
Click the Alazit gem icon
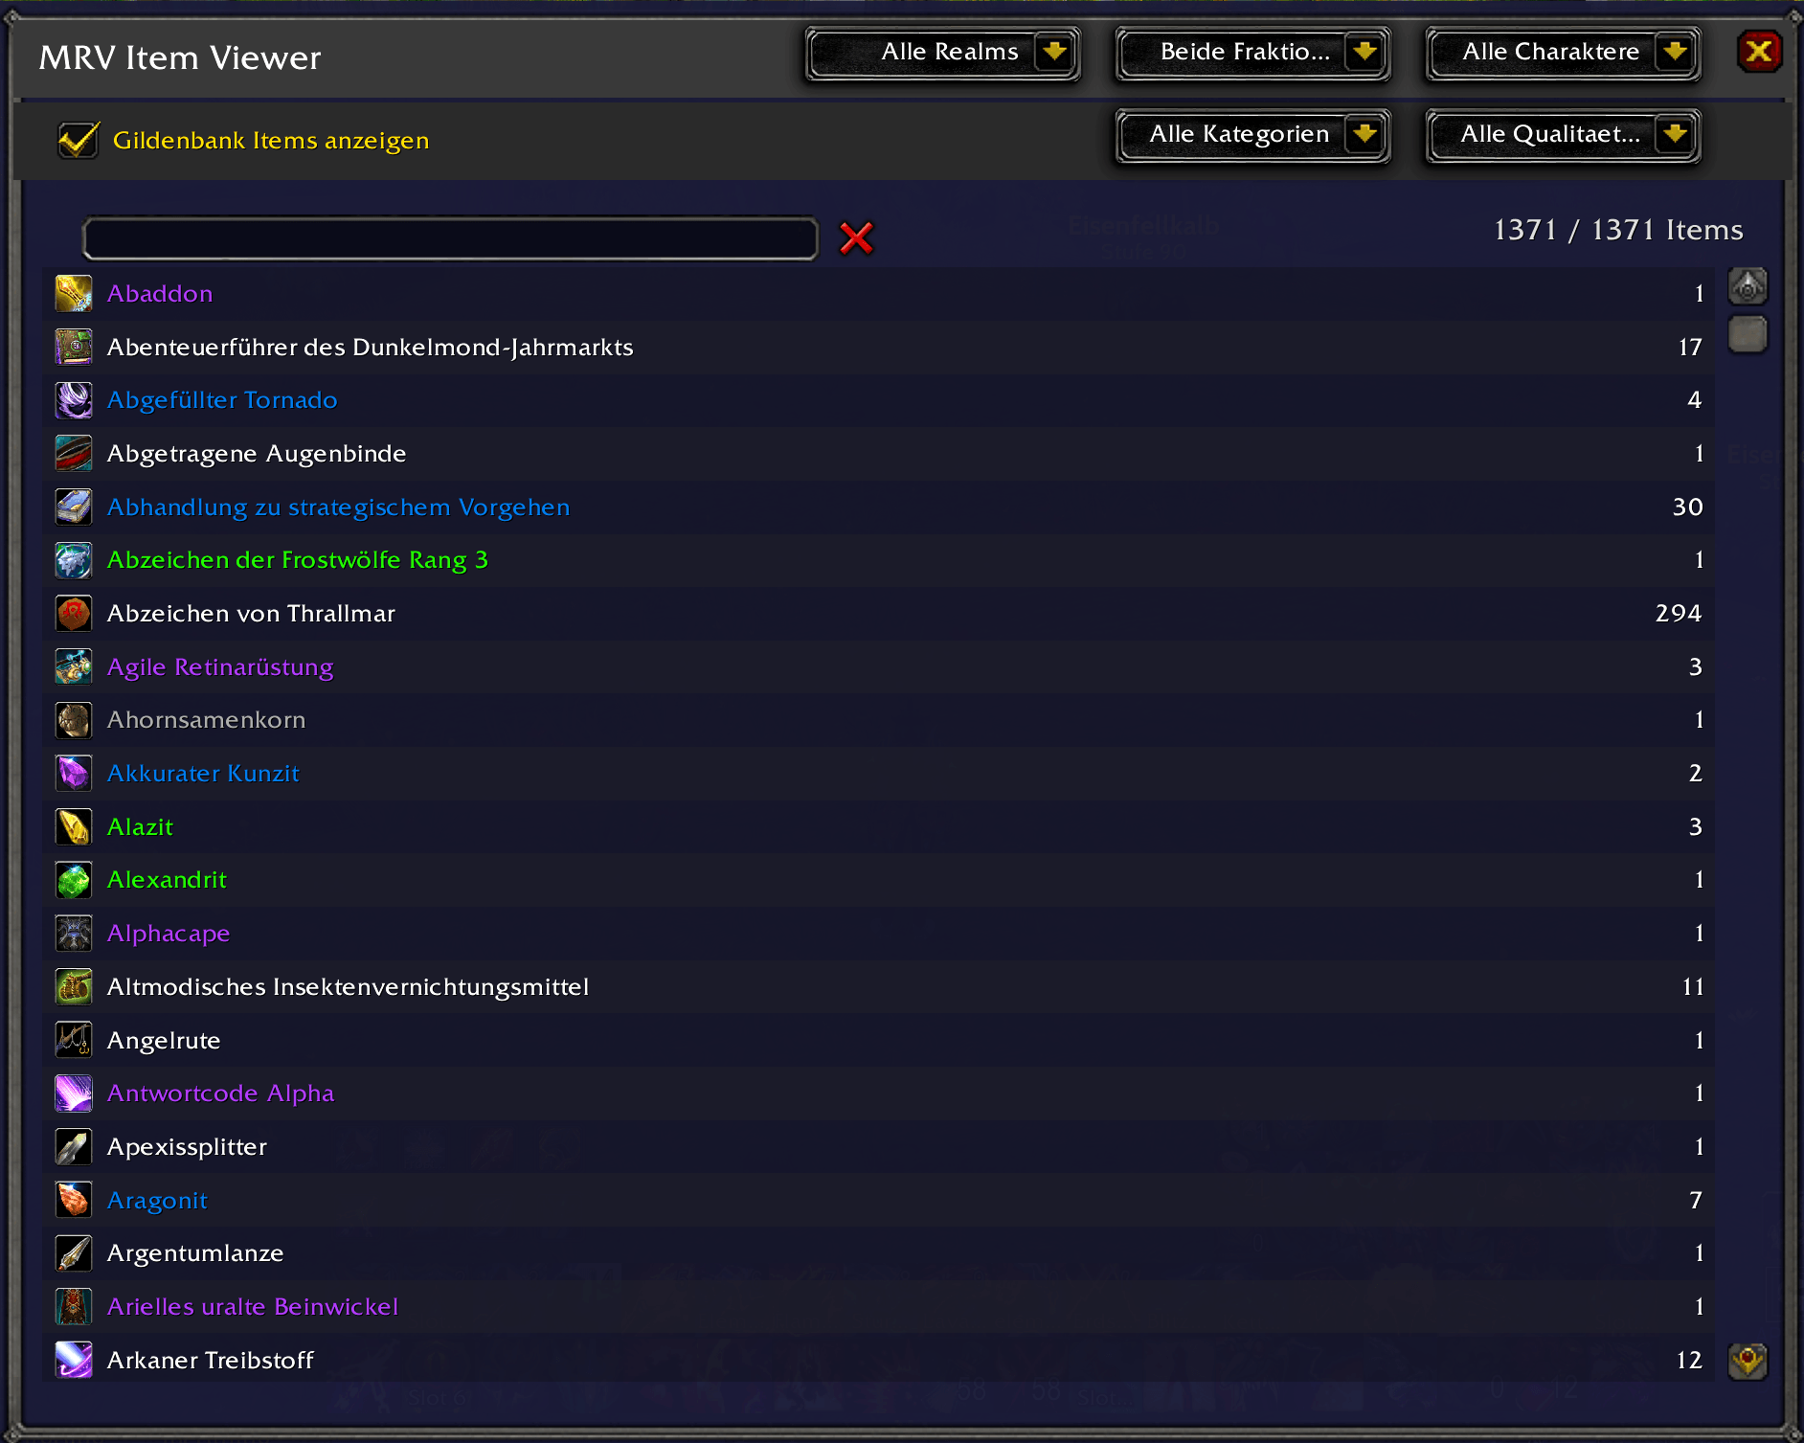74,827
